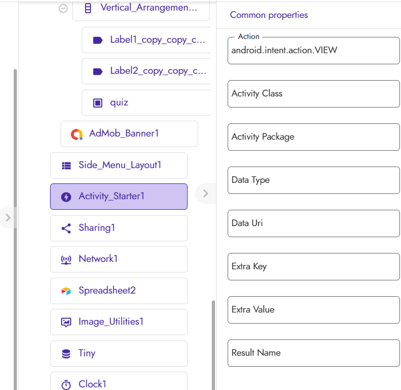The image size is (401, 390).
Task: Click the Network1 antenna icon
Action: pos(66,259)
